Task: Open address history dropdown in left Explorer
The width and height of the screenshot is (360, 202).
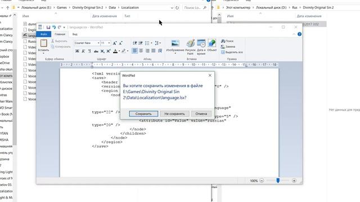Action: 172,7
